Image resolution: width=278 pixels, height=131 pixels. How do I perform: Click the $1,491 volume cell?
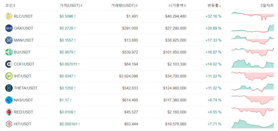132,16
